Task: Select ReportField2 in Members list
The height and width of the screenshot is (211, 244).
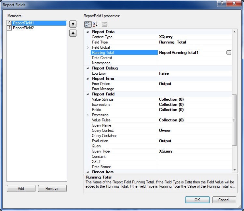Action: [23, 28]
